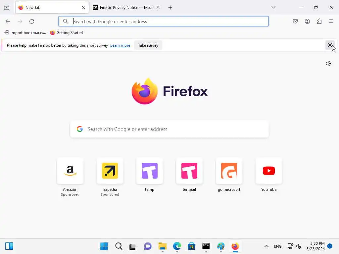Focus the address bar field
This screenshot has height=254, width=339.
(x=164, y=21)
